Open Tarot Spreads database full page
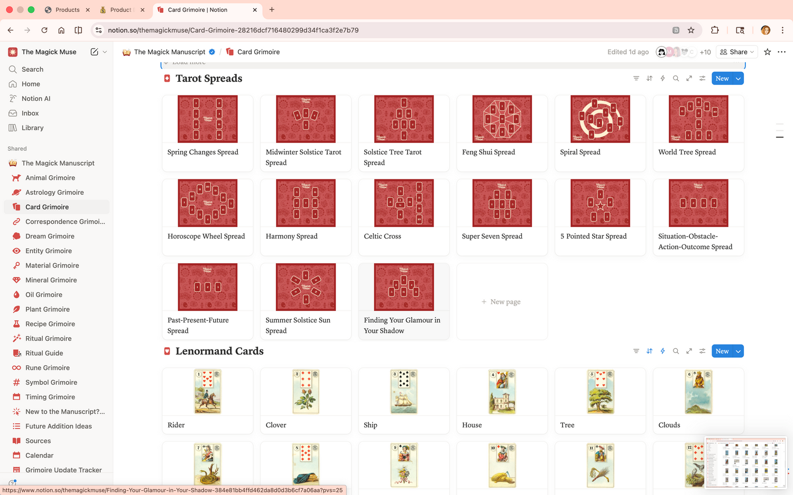The width and height of the screenshot is (793, 495). (x=689, y=78)
